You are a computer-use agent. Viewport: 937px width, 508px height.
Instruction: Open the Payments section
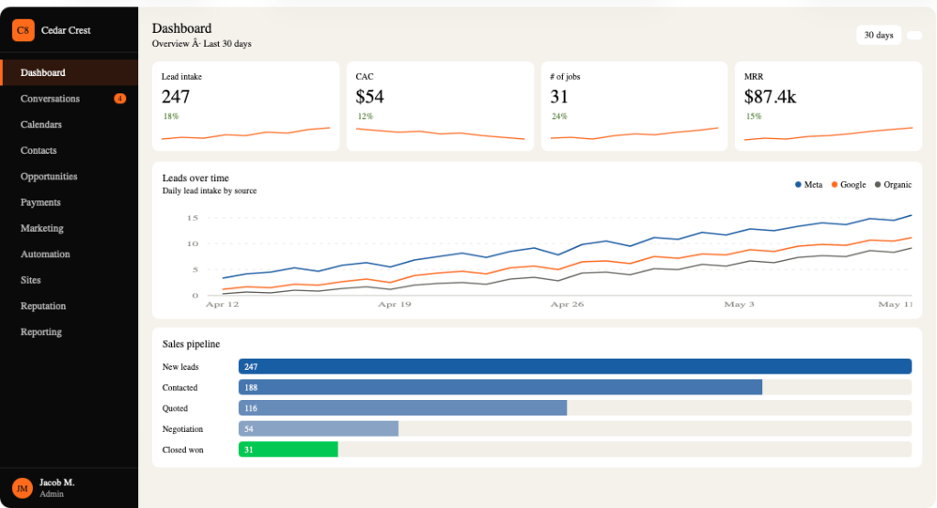point(70,202)
